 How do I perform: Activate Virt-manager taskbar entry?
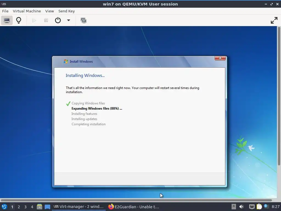(x=78, y=207)
